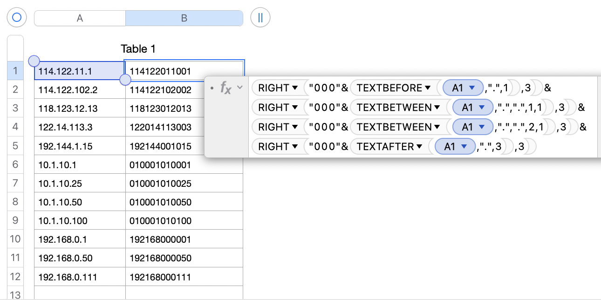This screenshot has width=601, height=300.
Task: Click the Table 1 title
Action: pyautogui.click(x=138, y=48)
